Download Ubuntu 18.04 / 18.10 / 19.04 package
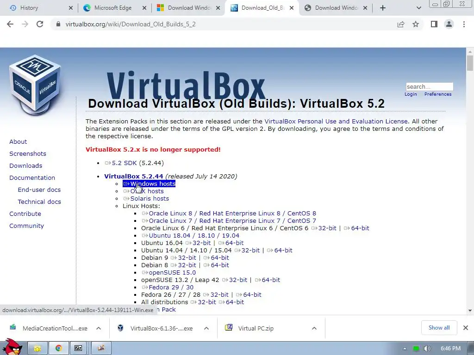 (190, 235)
